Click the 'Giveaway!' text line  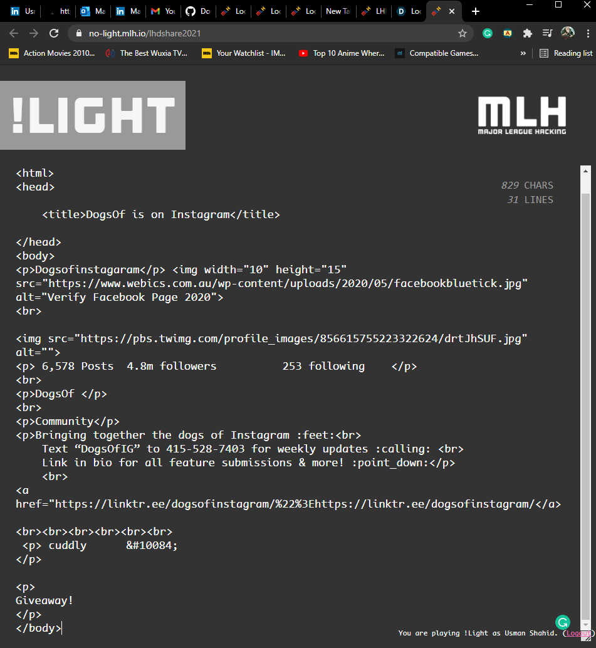tap(44, 600)
